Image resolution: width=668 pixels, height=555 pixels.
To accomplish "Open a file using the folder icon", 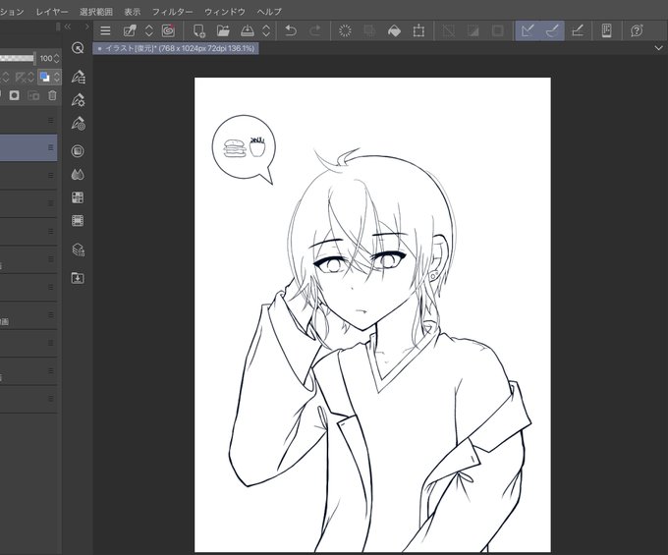I will (223, 30).
